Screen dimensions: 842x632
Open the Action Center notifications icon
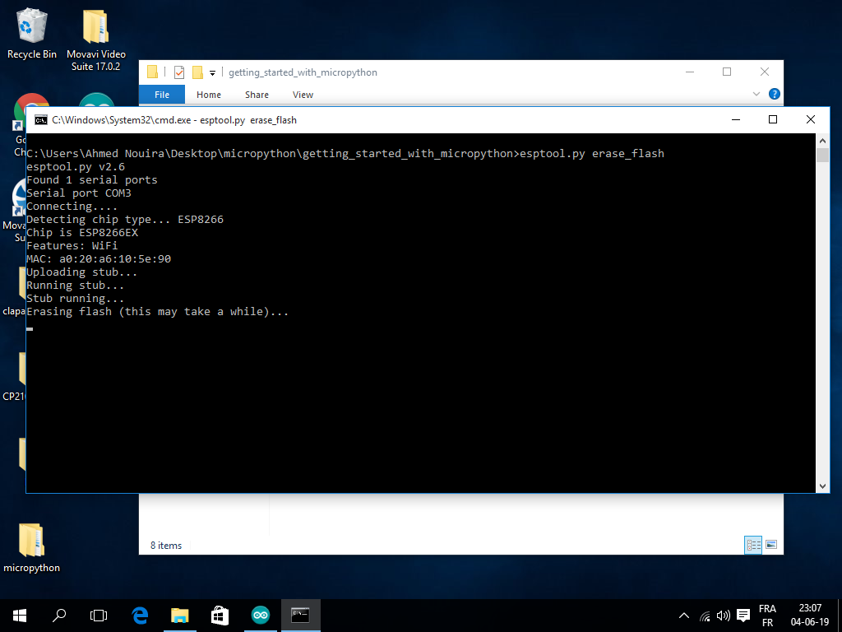tap(743, 616)
